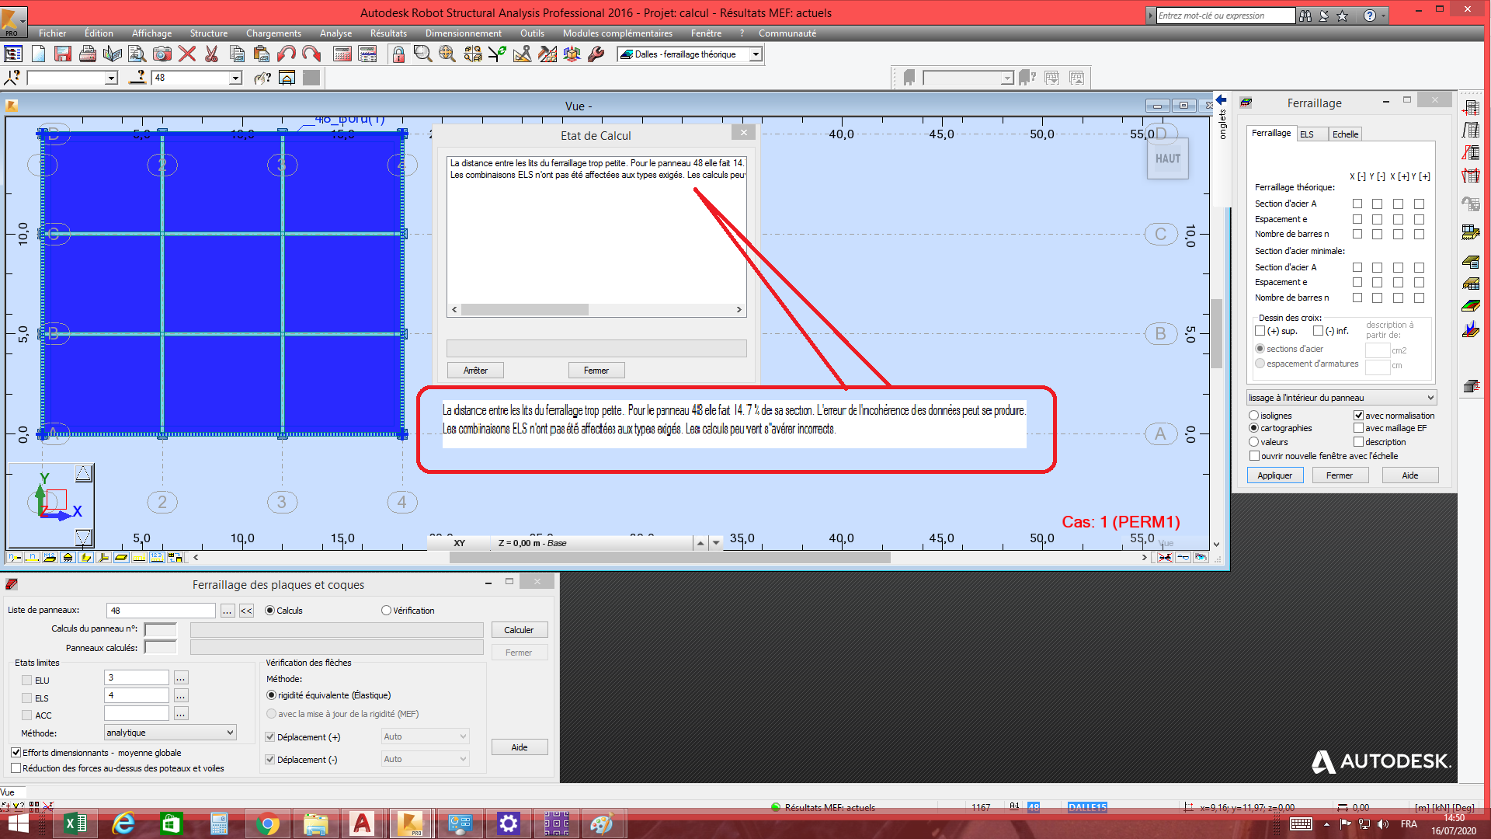Image resolution: width=1491 pixels, height=839 pixels.
Task: Click Appliquer in Ferraillage panel
Action: click(1274, 475)
